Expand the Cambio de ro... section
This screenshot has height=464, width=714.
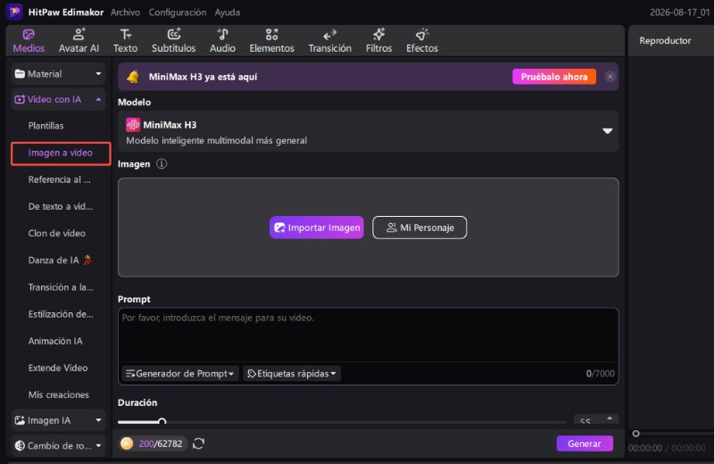[58, 446]
